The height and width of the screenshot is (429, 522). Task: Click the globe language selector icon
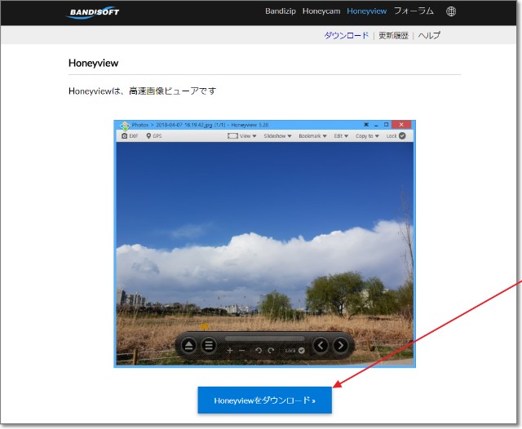tap(451, 11)
